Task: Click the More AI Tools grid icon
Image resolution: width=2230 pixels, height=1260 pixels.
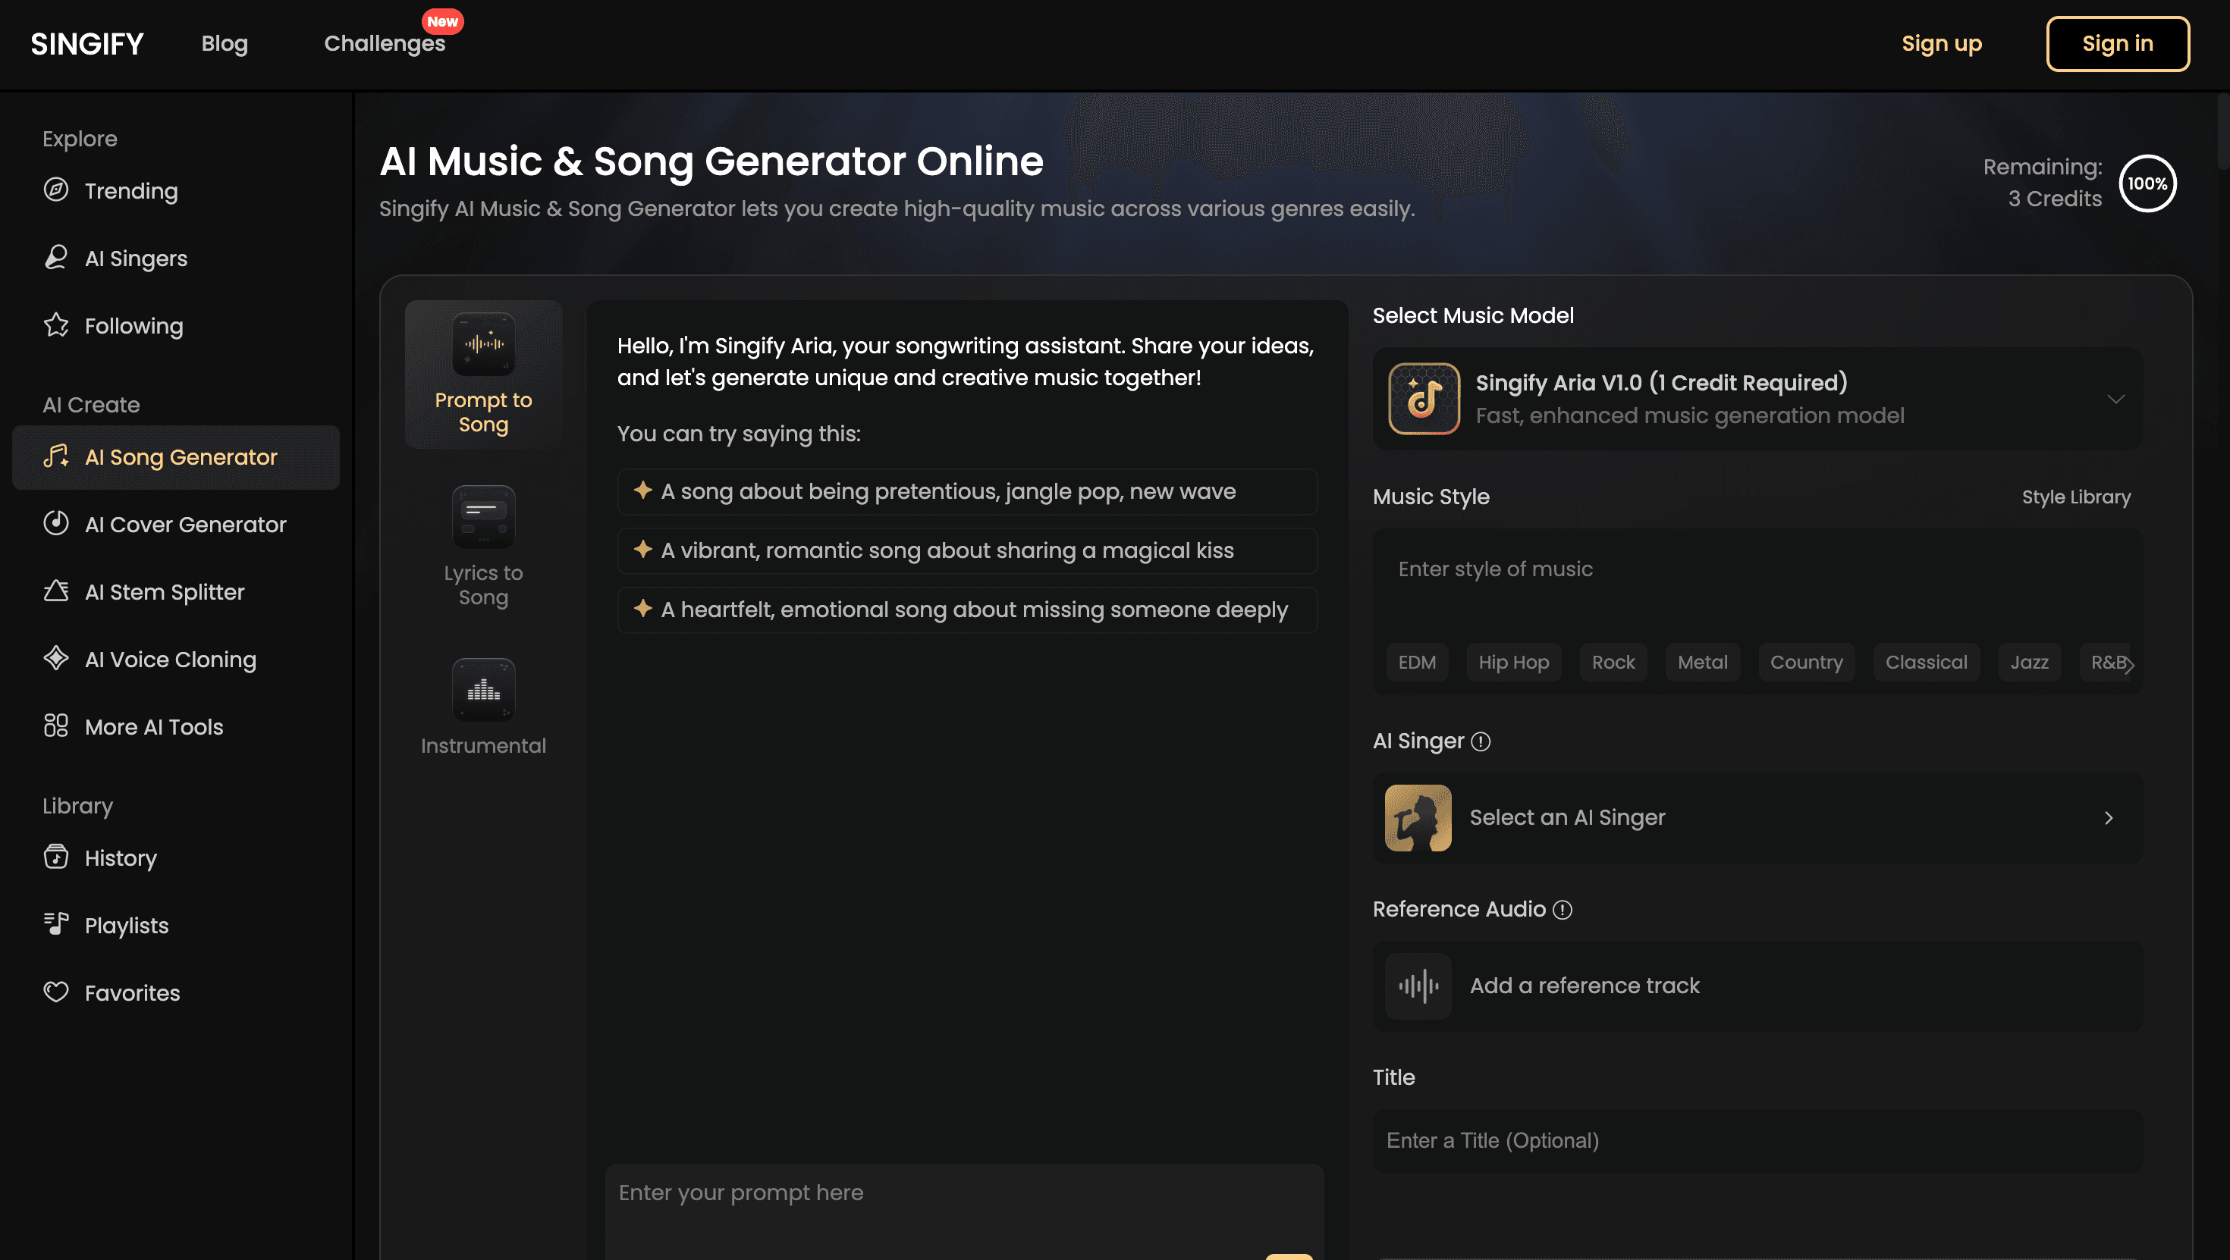Action: click(56, 726)
